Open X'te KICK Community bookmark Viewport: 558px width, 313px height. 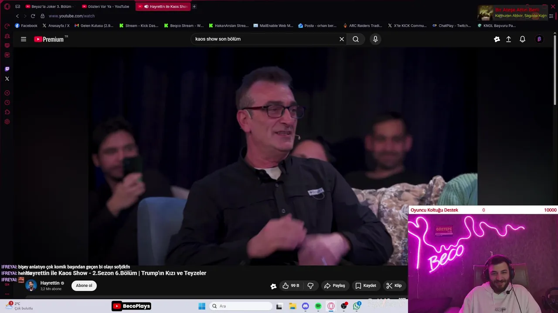(x=407, y=26)
